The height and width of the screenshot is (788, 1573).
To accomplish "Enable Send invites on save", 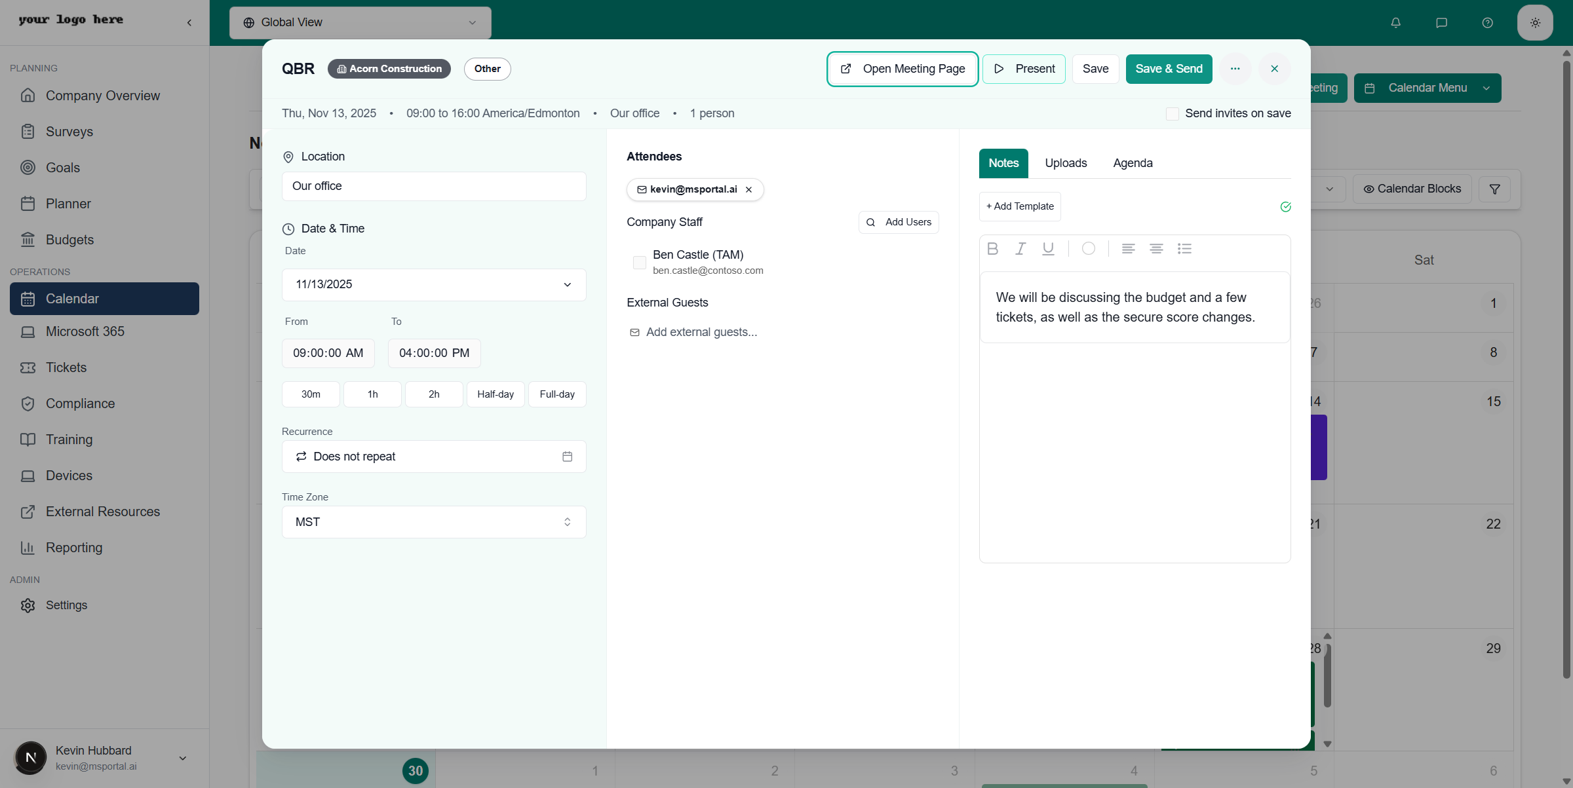I will [x=1173, y=113].
